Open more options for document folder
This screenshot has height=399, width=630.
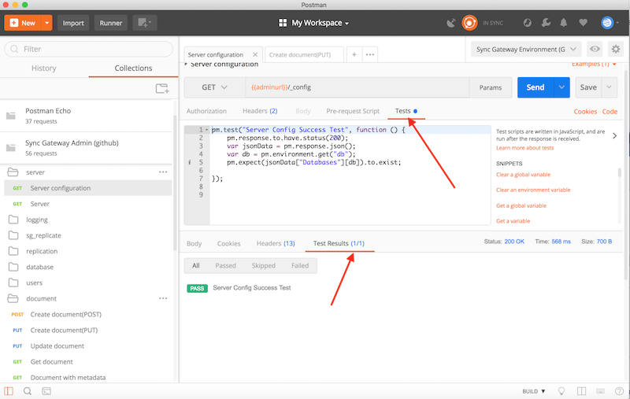163,298
